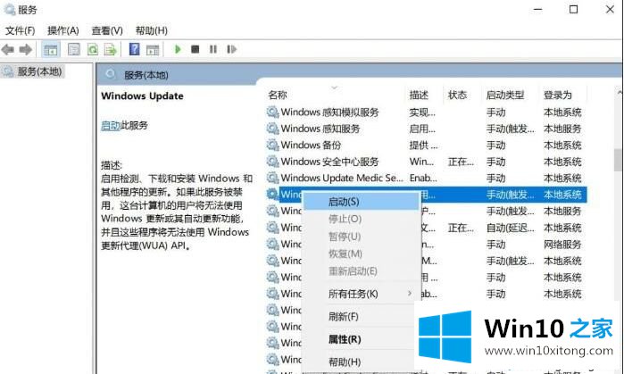This screenshot has width=624, height=374.
Task: Sort by the 状态 column header
Action: click(457, 96)
